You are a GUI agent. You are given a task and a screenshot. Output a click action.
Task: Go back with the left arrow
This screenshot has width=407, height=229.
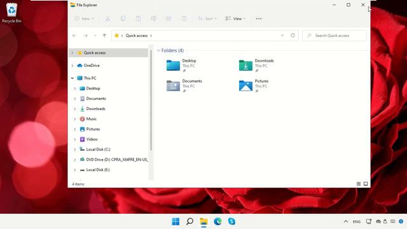(74, 36)
